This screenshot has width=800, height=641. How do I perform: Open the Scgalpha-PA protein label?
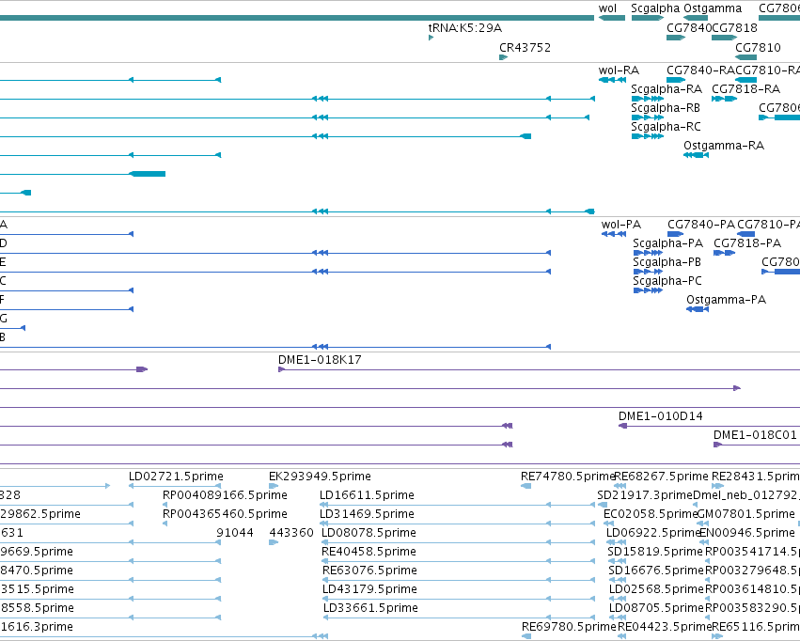click(667, 243)
